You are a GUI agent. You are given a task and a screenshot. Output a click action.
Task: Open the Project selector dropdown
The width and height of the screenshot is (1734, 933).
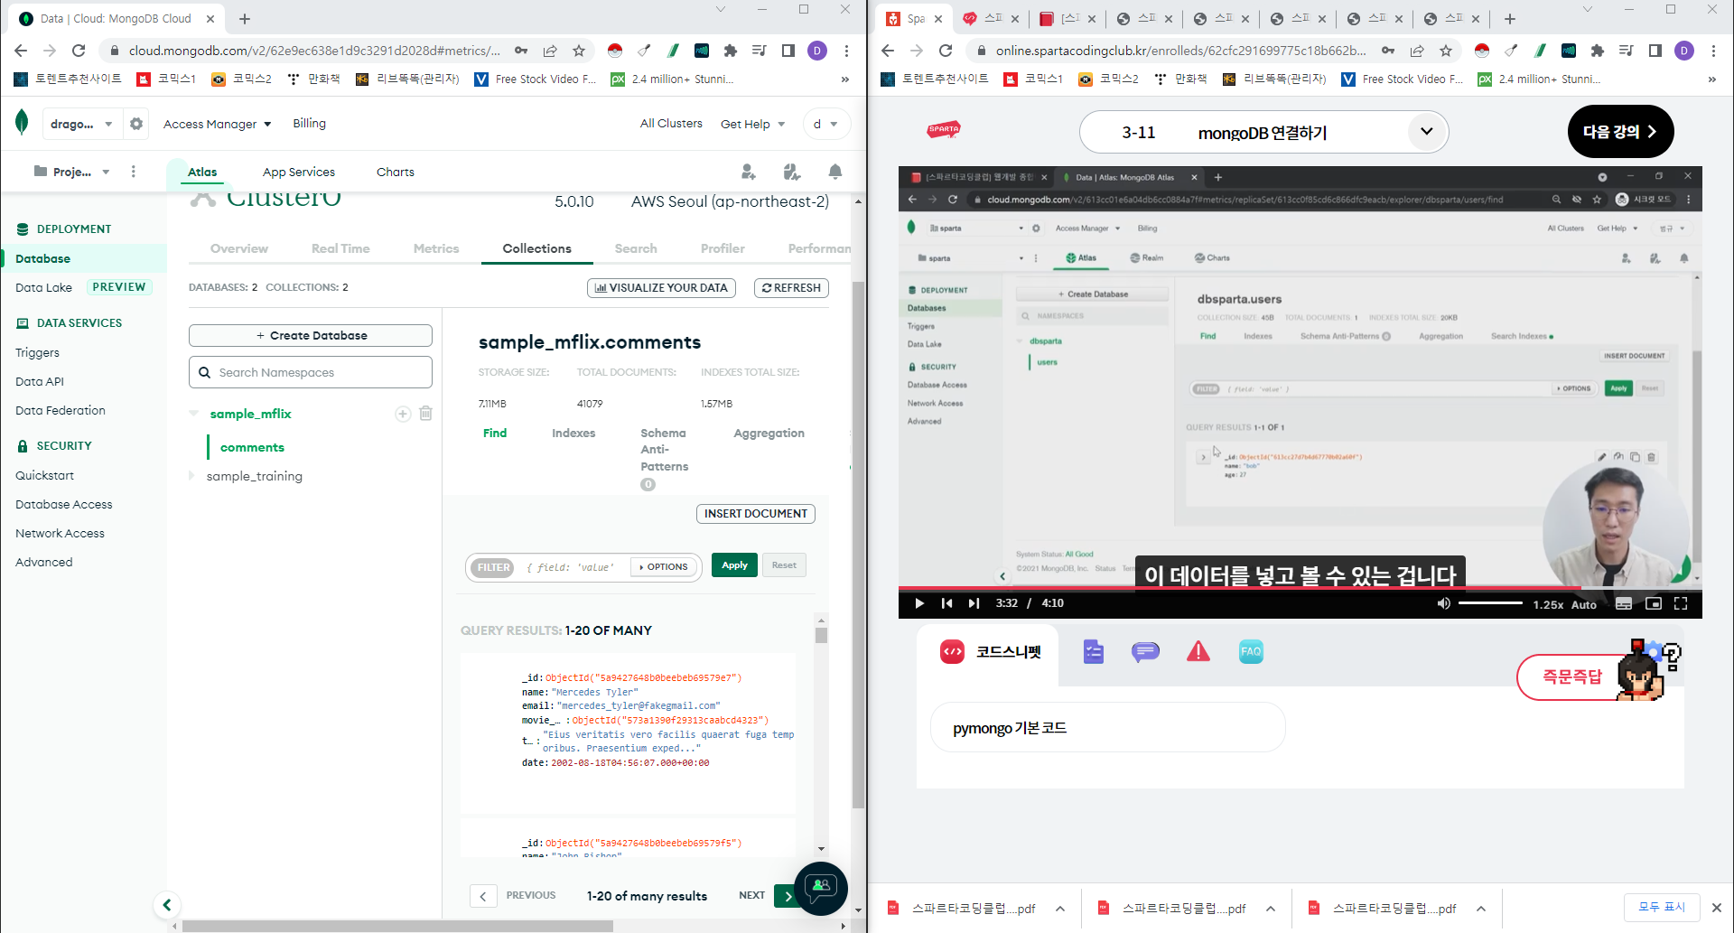[x=71, y=172]
